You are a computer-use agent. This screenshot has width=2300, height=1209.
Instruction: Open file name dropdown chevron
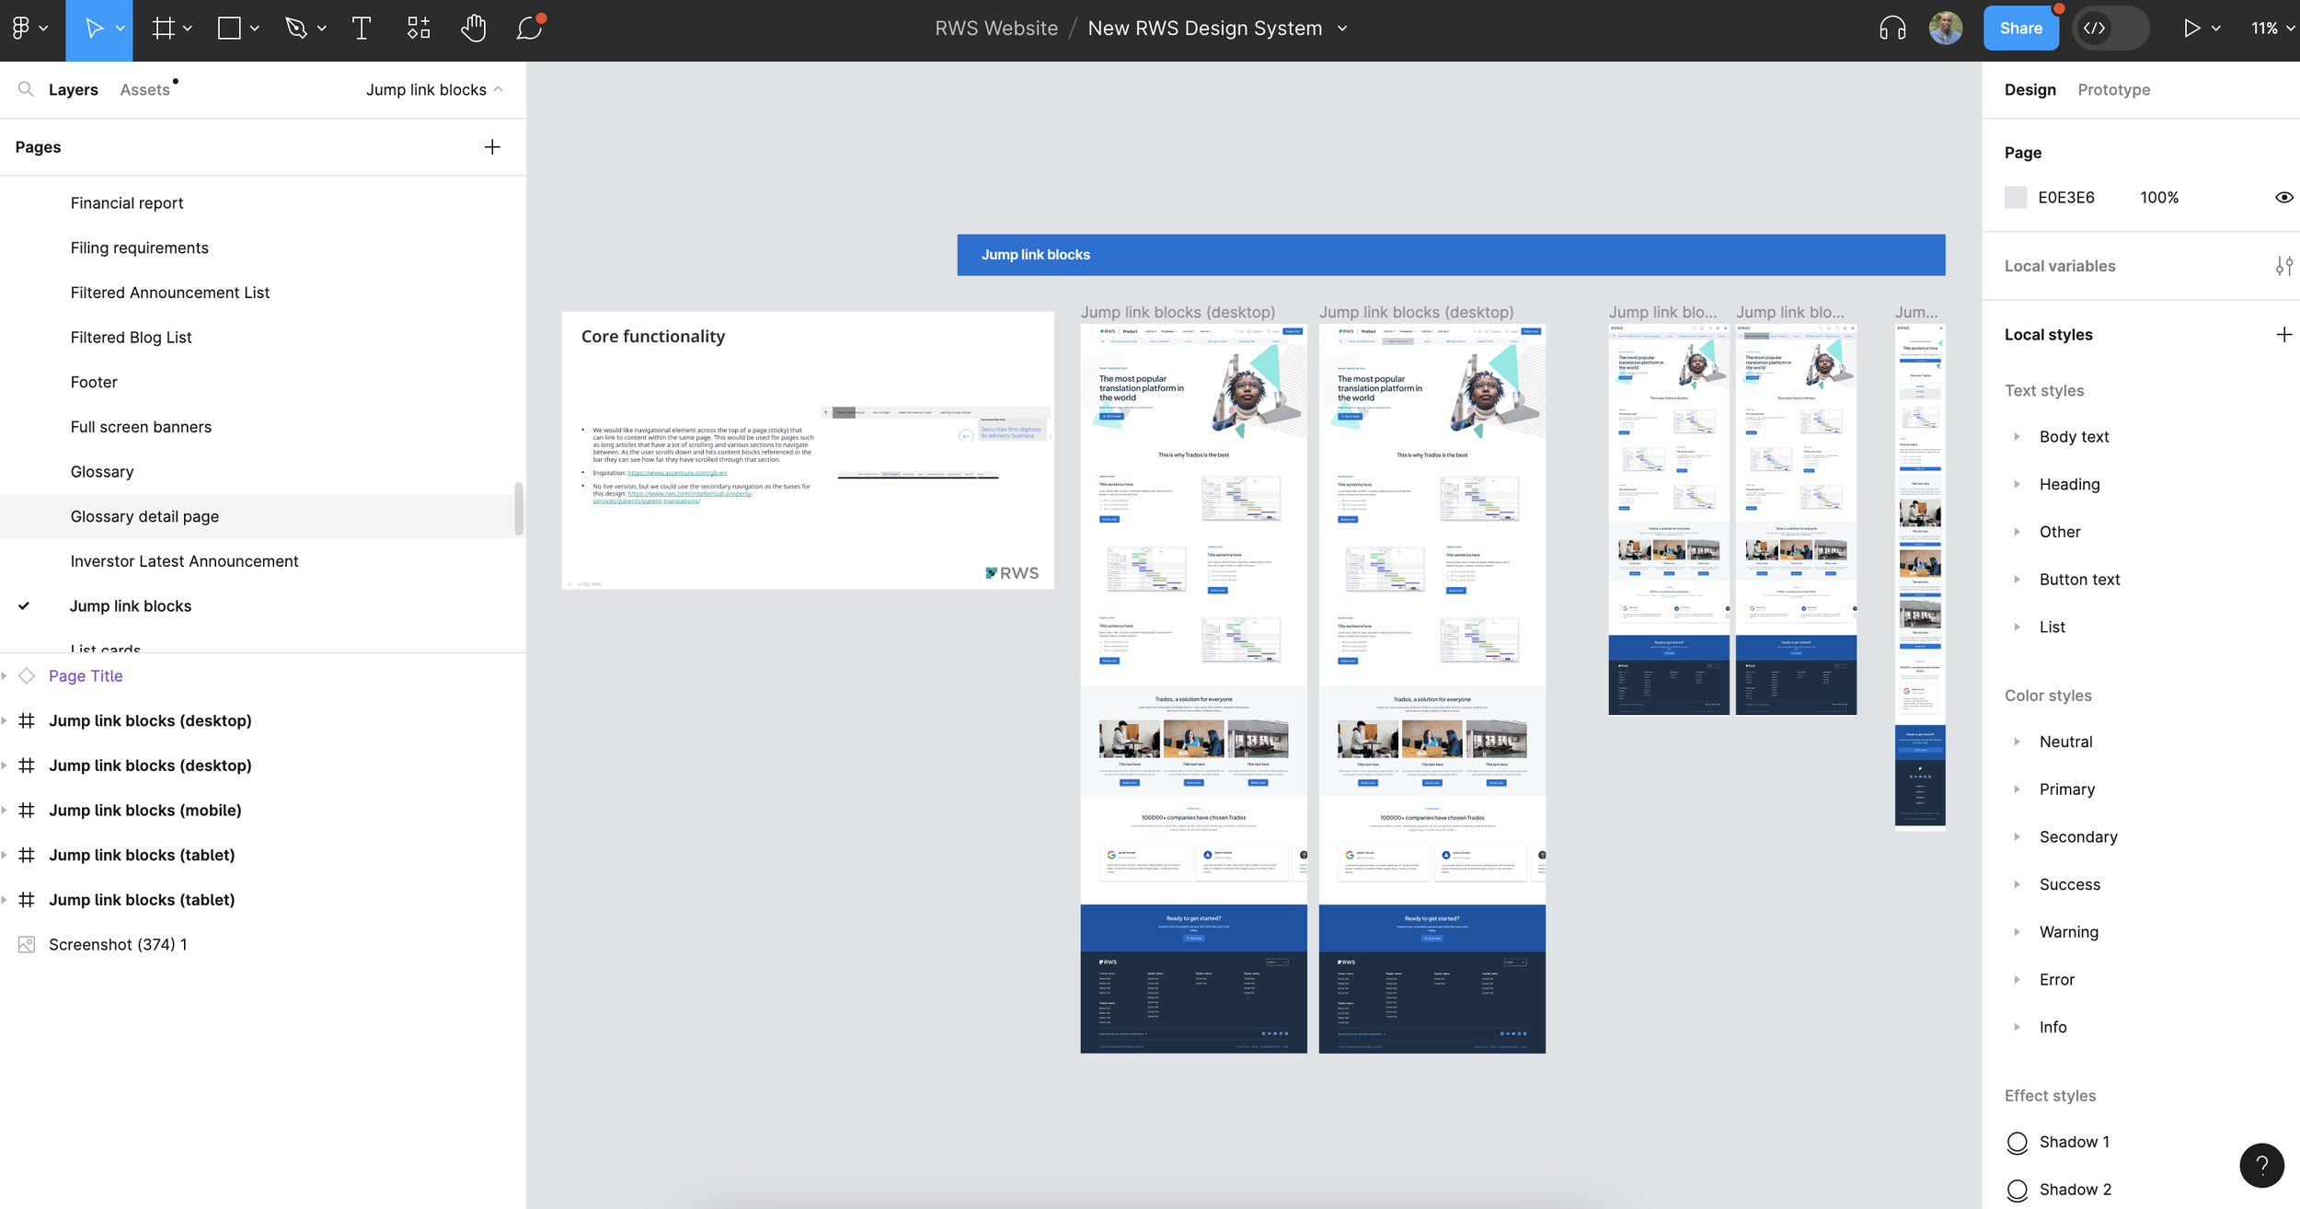(1342, 29)
